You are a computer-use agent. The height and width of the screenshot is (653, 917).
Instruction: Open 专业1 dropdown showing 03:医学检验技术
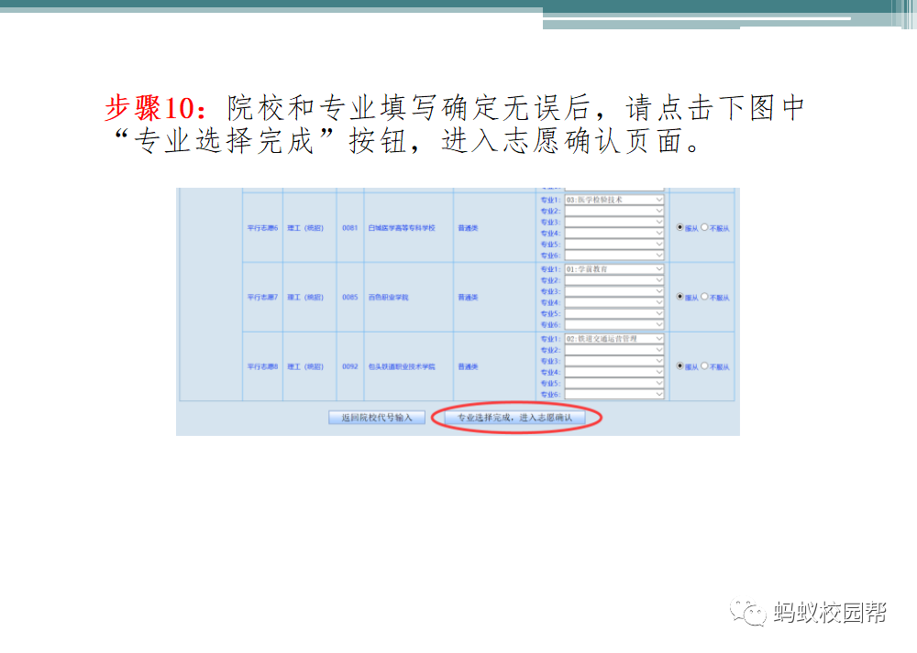(x=613, y=200)
